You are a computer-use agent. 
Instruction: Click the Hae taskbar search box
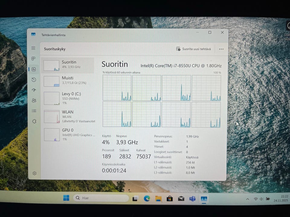click(x=101, y=198)
